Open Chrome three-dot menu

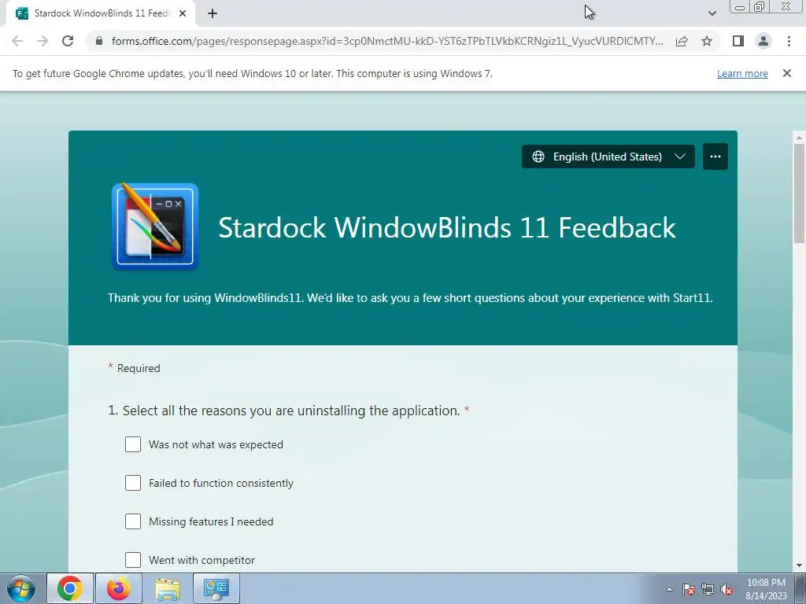[789, 41]
